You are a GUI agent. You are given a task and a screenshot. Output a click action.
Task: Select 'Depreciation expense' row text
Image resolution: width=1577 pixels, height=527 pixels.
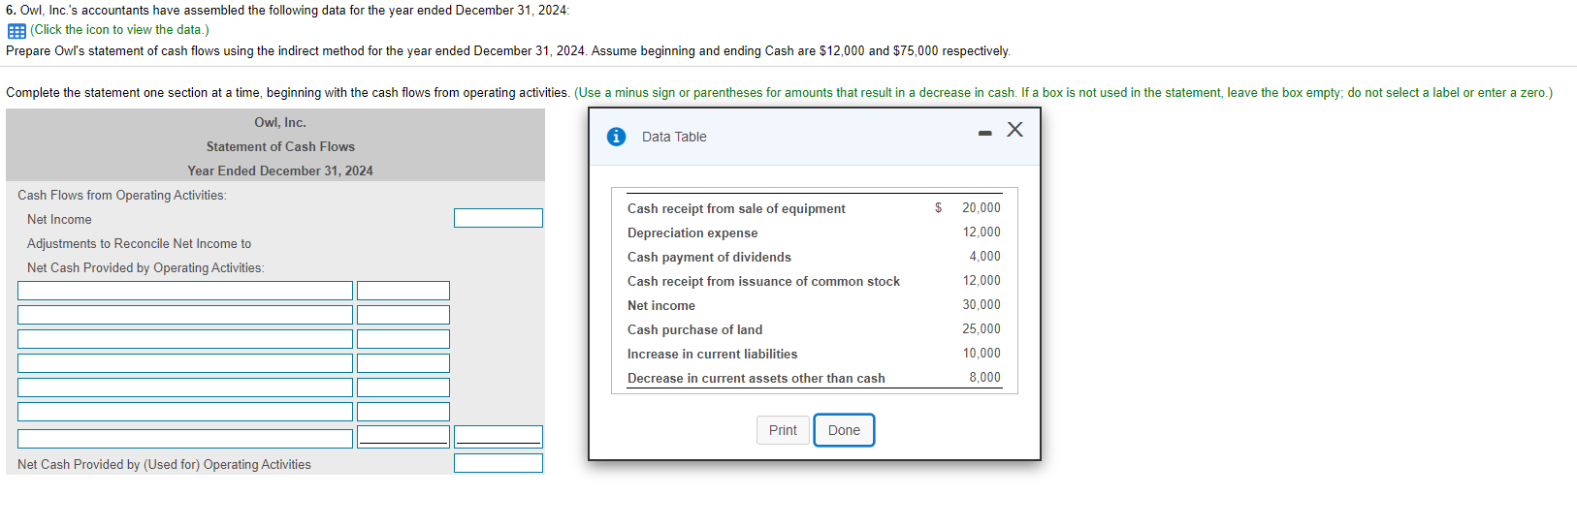tap(692, 232)
